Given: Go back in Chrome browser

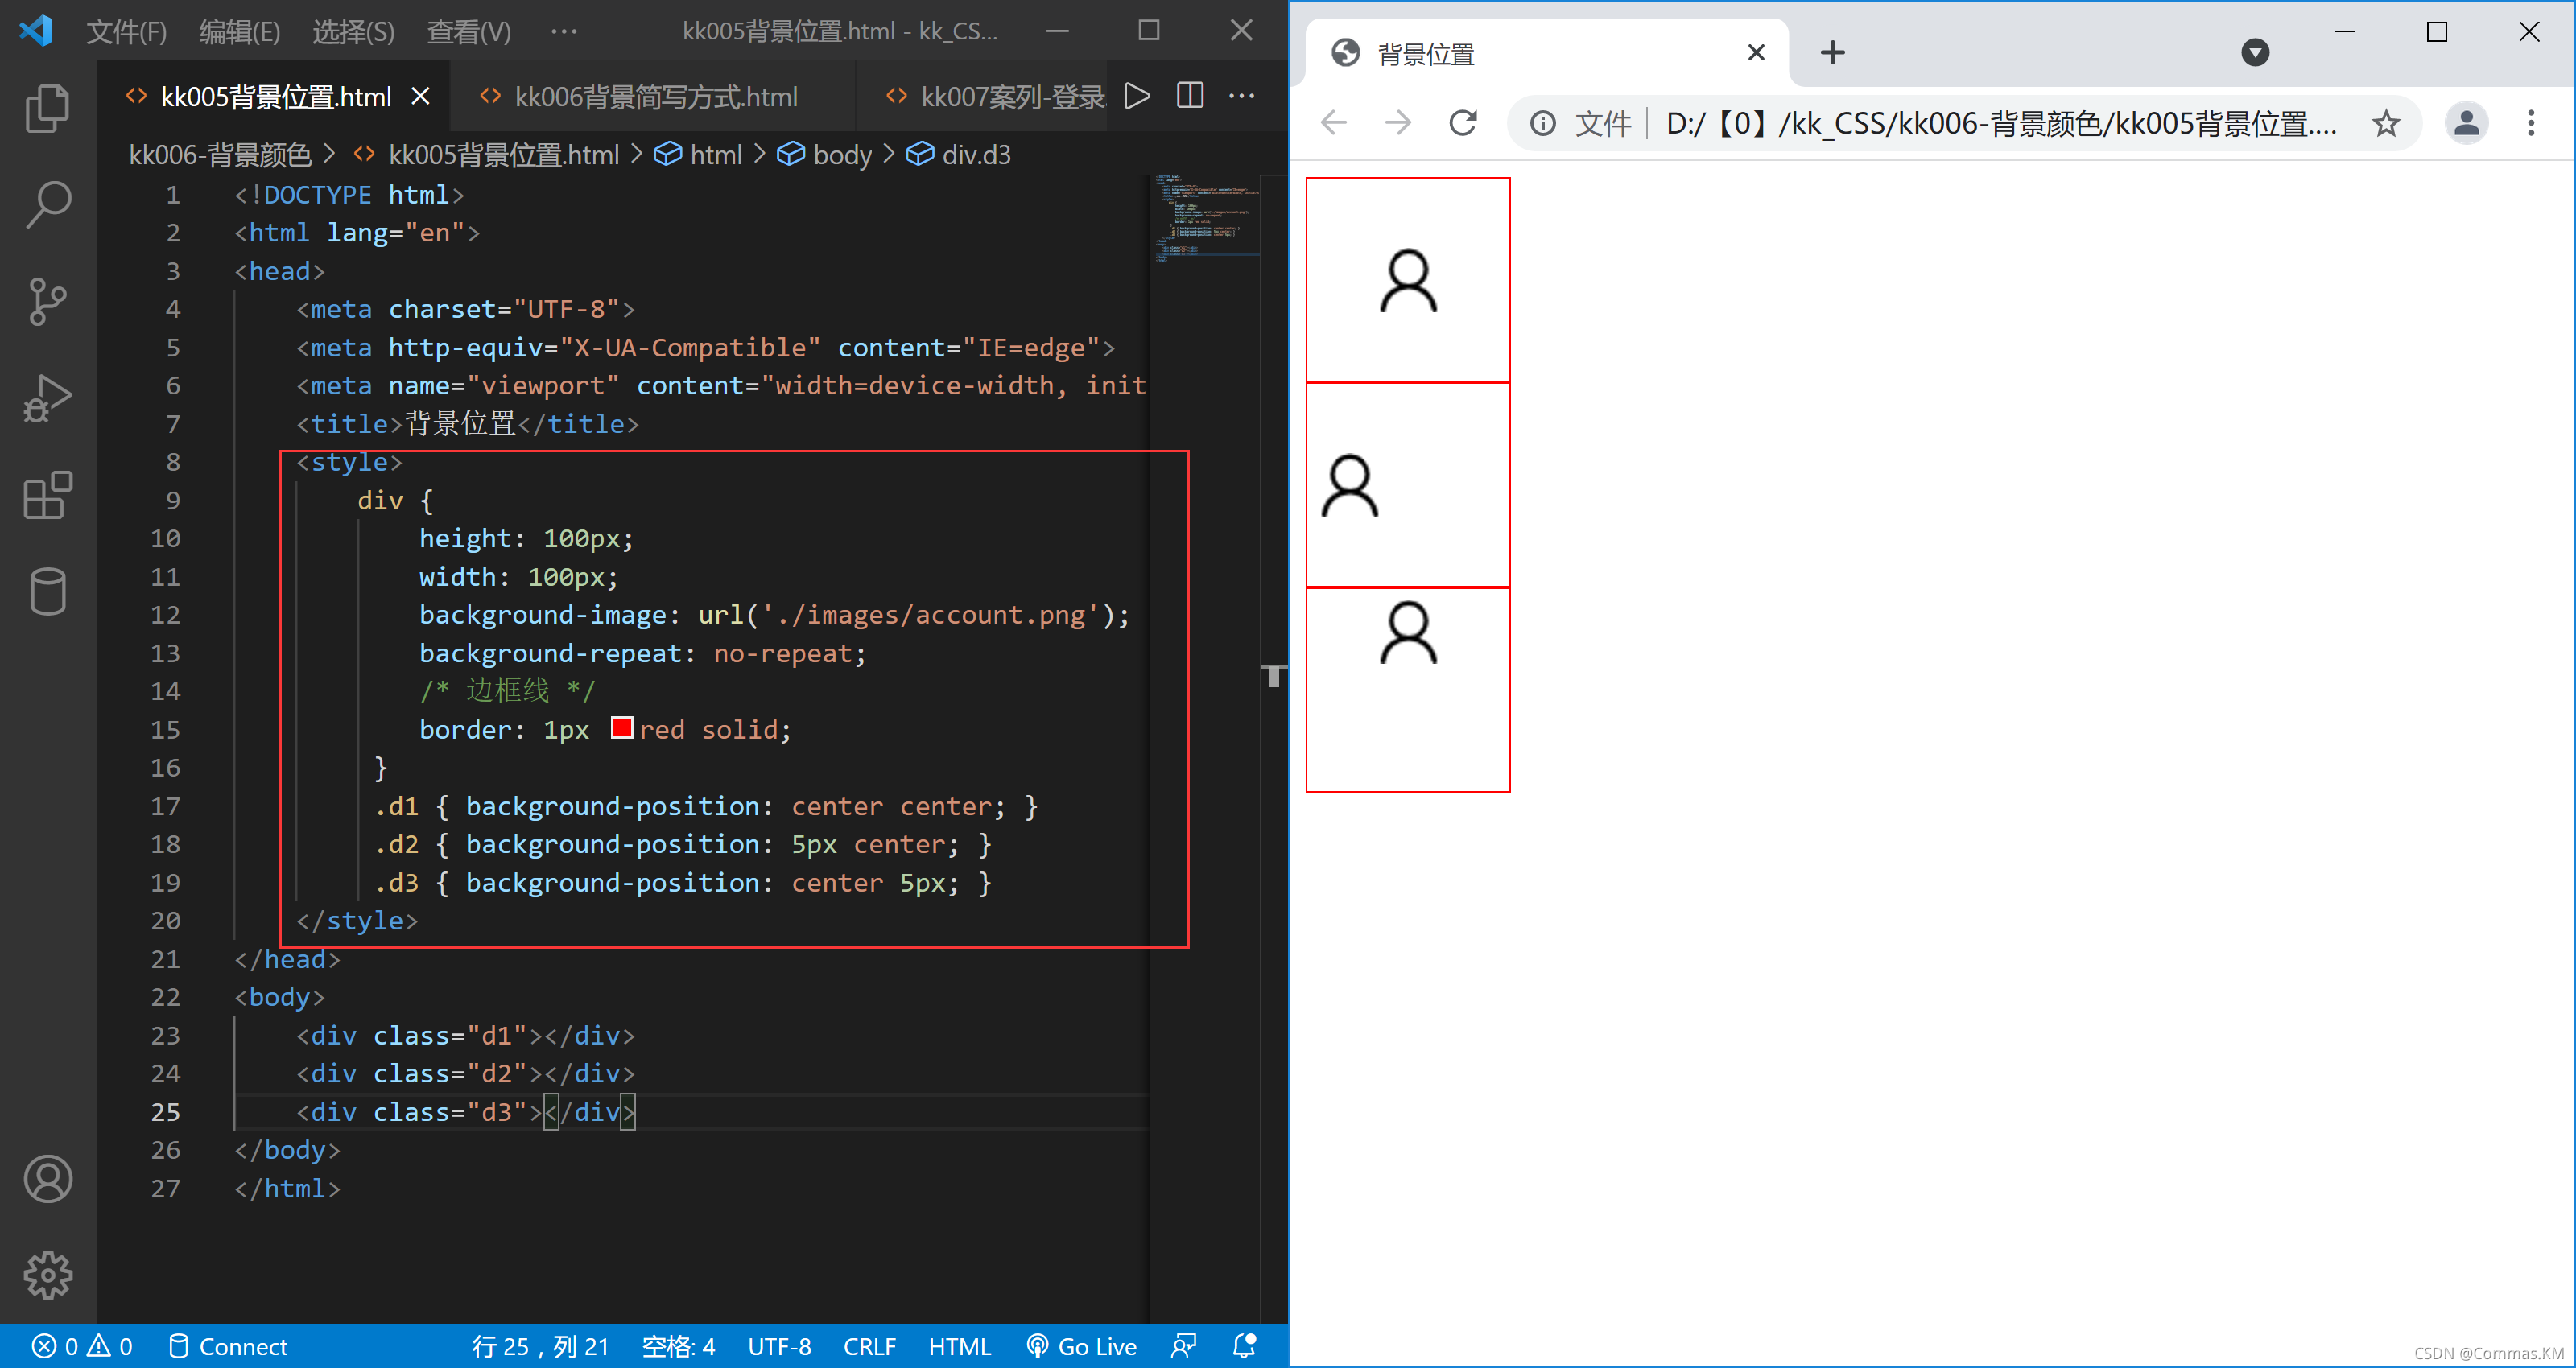Looking at the screenshot, I should 1334,123.
